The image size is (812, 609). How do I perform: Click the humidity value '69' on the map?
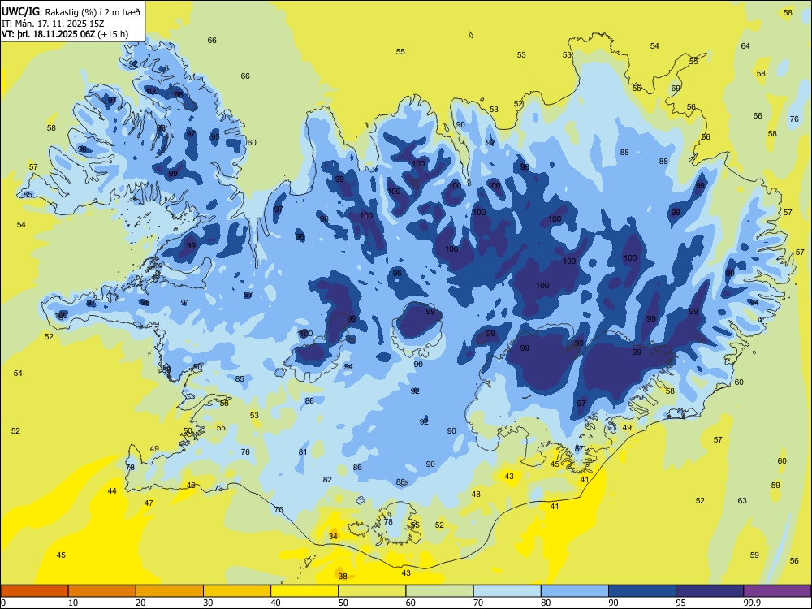(676, 88)
